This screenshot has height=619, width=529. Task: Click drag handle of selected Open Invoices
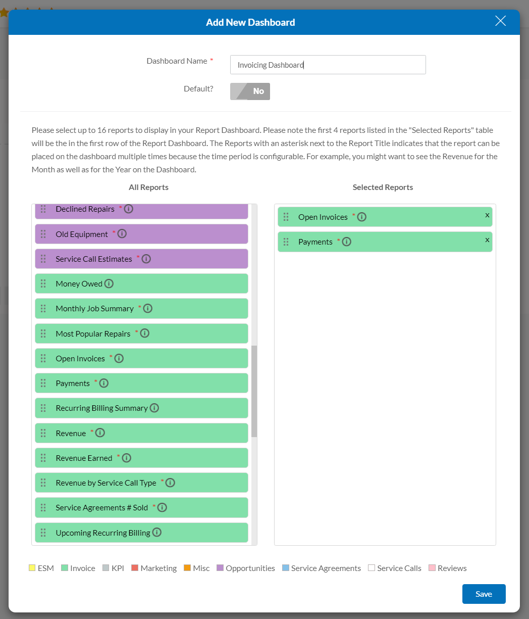pyautogui.click(x=286, y=217)
